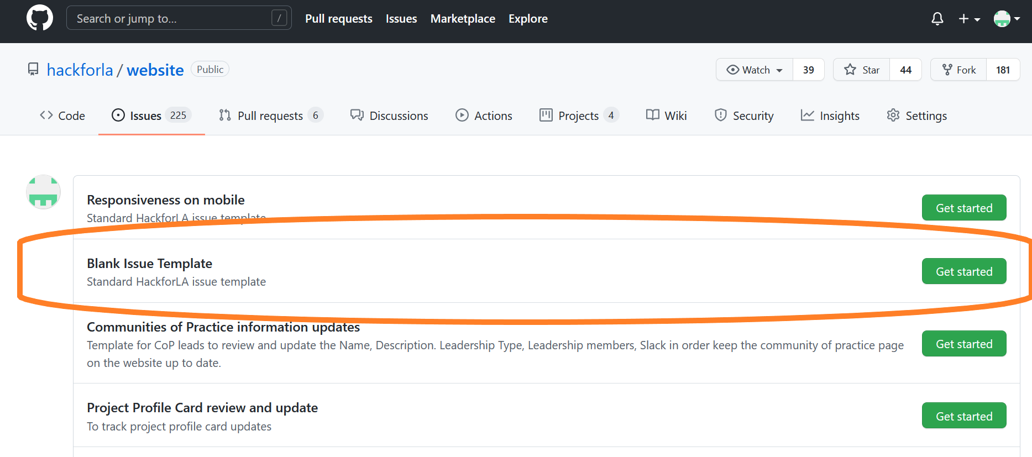Screen dimensions: 1032x457
Task: Open the Insights graph tab
Action: pyautogui.click(x=830, y=115)
